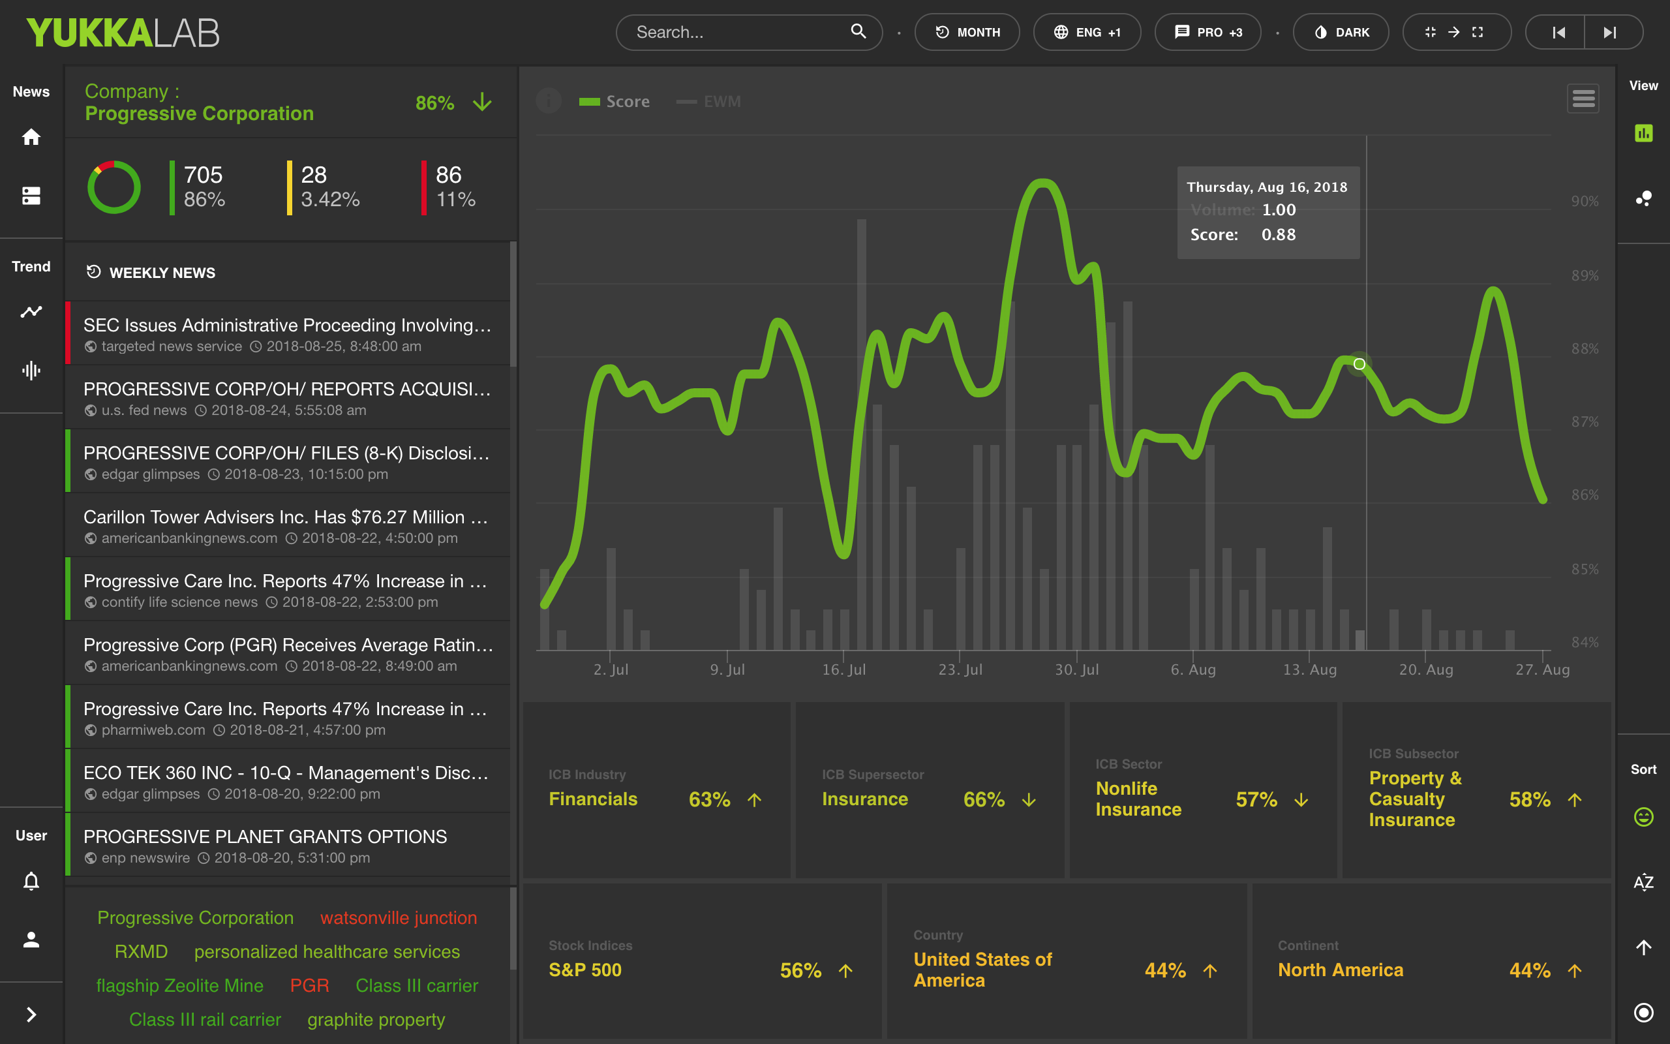This screenshot has width=1670, height=1044.
Task: Select the red 86 negative count
Action: 450,187
